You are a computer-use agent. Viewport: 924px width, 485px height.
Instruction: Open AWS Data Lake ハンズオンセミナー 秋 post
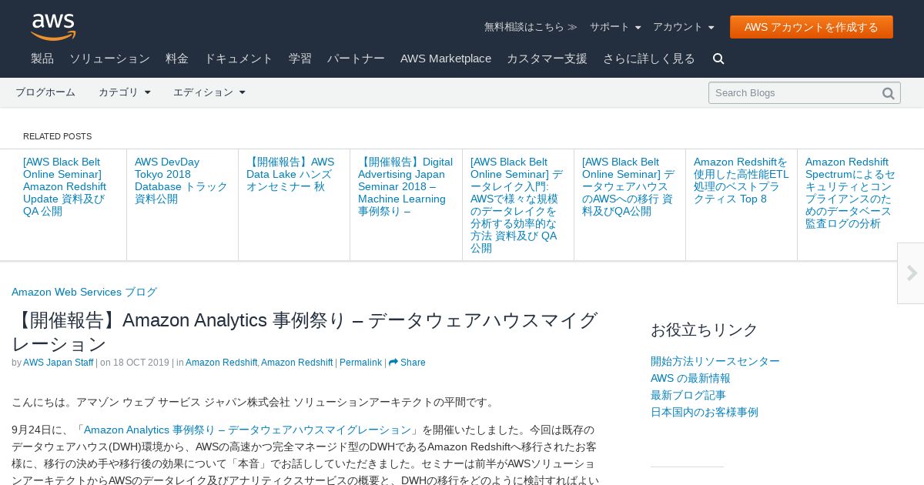[x=290, y=174]
